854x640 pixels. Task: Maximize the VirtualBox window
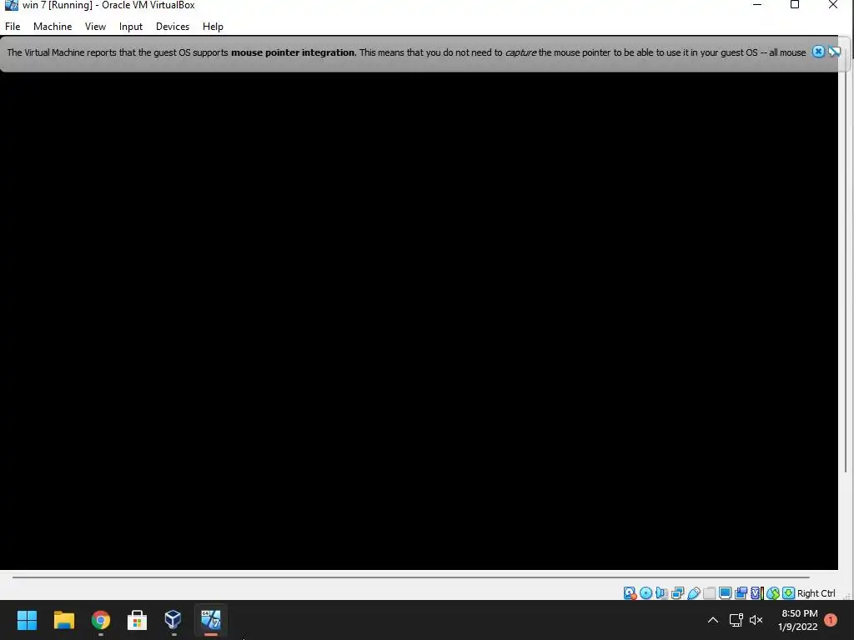[795, 5]
